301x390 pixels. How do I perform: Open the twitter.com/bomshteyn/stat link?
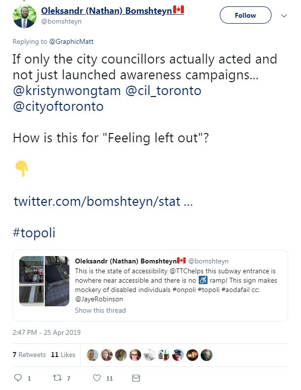tap(103, 201)
